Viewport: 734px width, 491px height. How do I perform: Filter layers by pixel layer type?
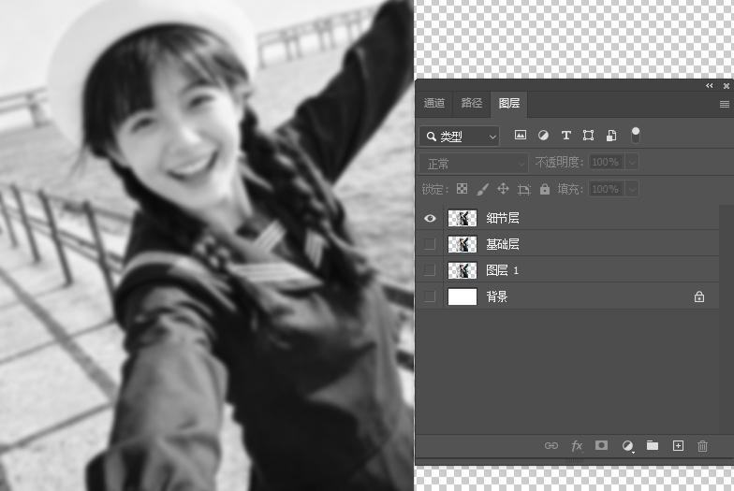(521, 136)
